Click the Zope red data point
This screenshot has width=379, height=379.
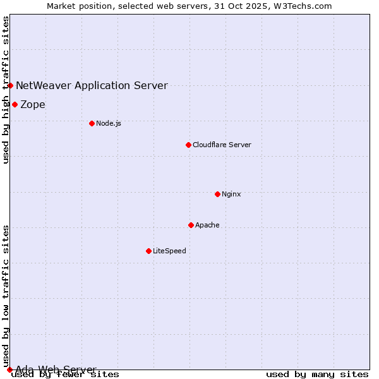tap(15, 104)
